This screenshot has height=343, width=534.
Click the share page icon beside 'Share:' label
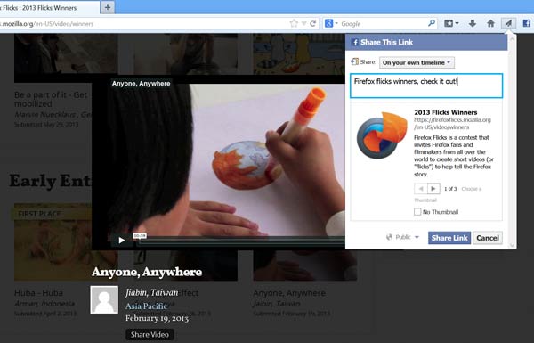354,61
